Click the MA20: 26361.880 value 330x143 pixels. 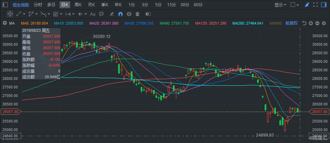104,23
